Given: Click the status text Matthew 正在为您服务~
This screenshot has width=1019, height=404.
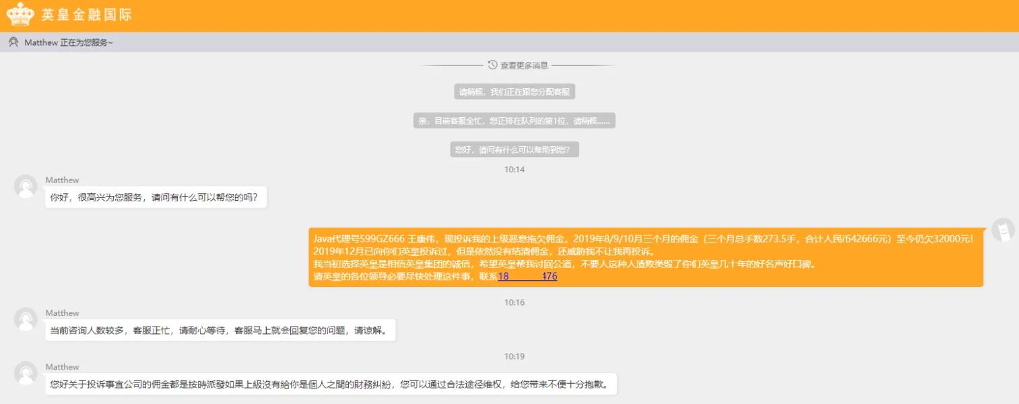Looking at the screenshot, I should 69,42.
